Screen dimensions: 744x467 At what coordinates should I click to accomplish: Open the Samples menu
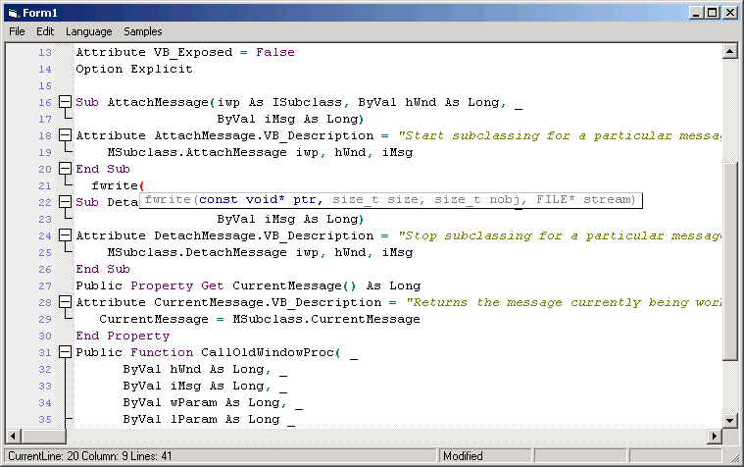(x=143, y=31)
